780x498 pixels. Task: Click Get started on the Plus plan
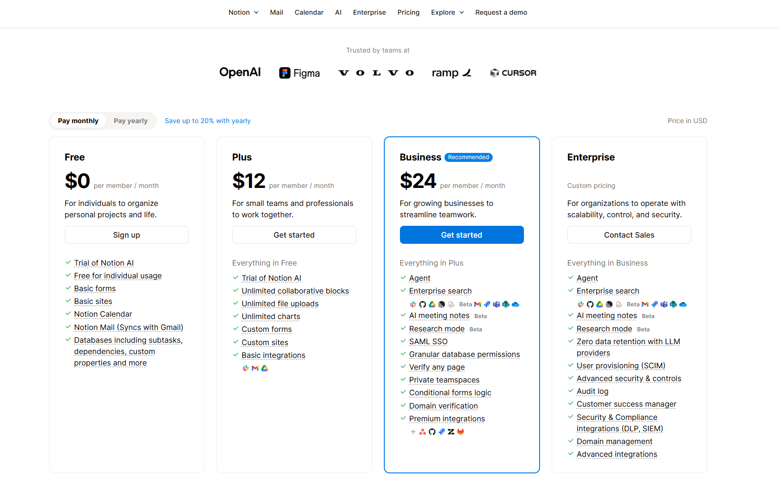(x=294, y=235)
